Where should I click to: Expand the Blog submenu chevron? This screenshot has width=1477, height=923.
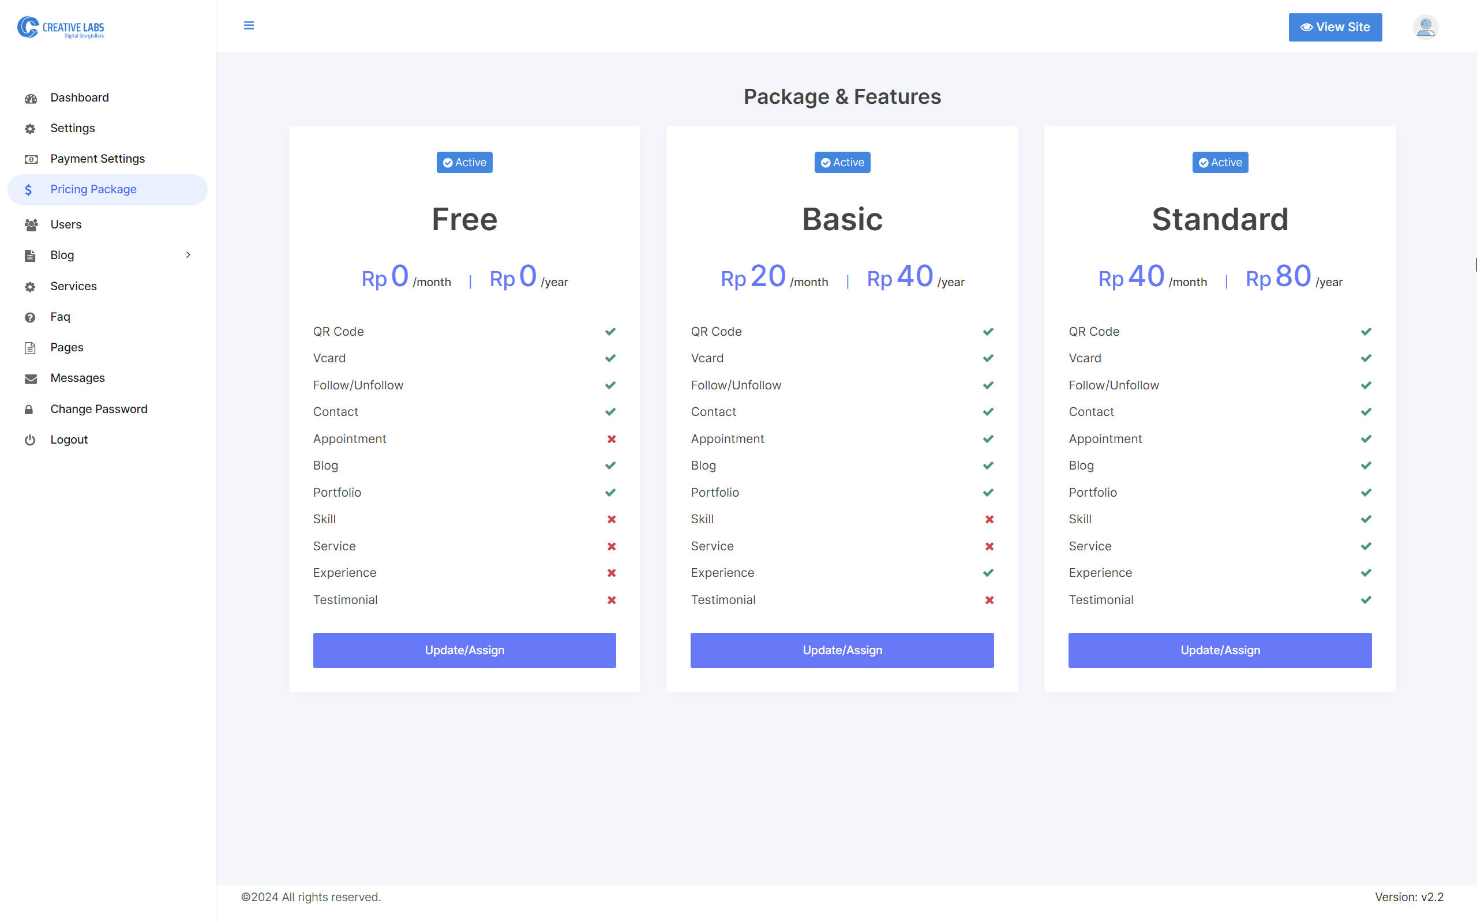click(188, 255)
